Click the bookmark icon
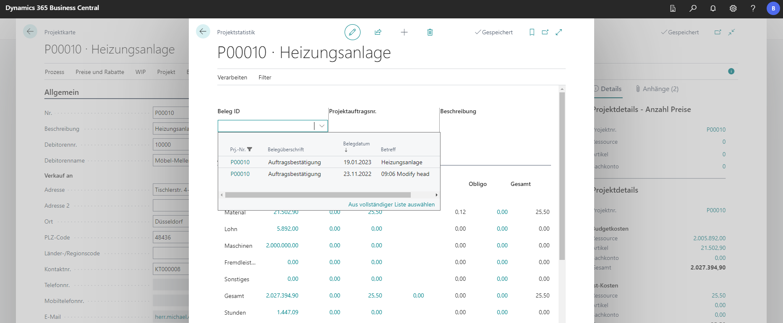 (532, 32)
